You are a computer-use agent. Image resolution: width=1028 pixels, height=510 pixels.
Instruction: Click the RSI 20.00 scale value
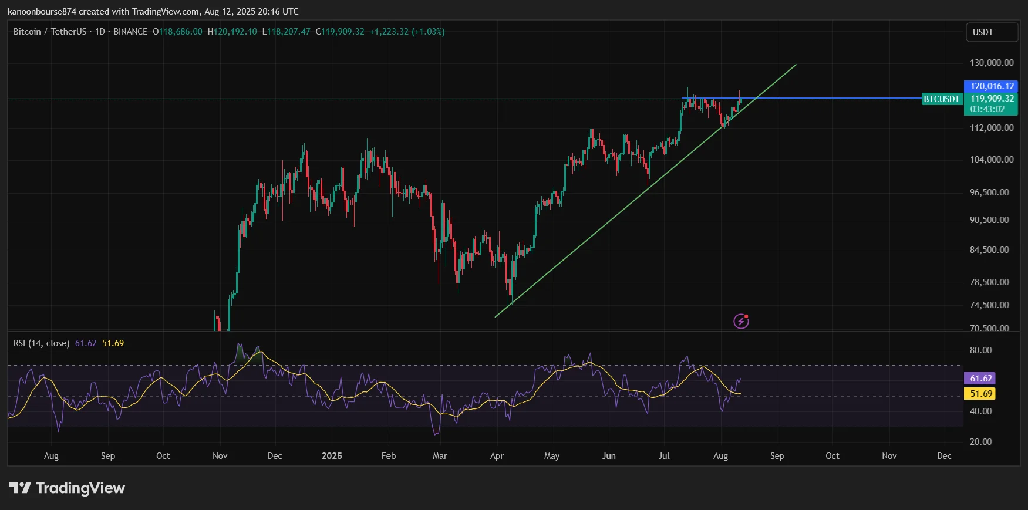980,442
